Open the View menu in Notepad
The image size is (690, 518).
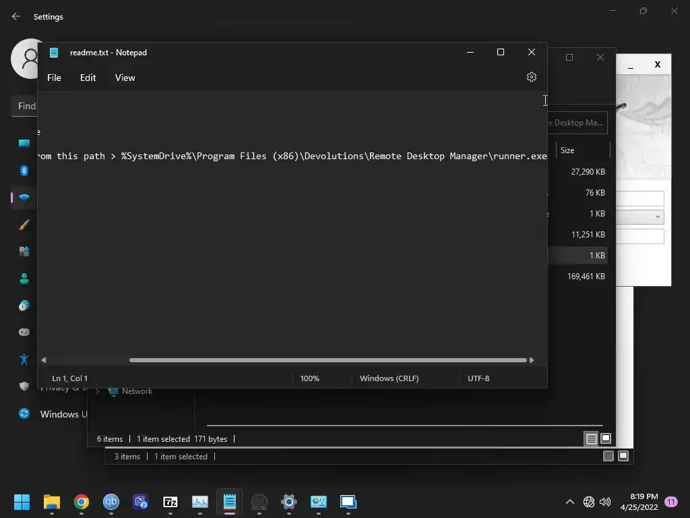[x=125, y=78]
